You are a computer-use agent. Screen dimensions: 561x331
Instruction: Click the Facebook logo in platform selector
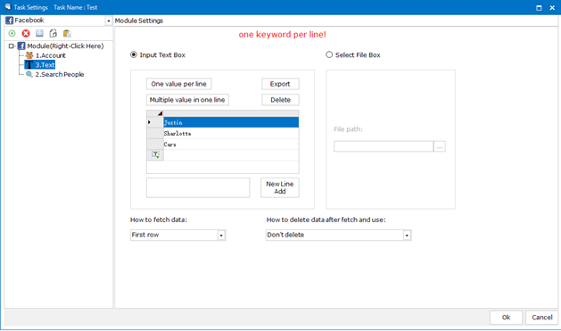click(x=9, y=21)
